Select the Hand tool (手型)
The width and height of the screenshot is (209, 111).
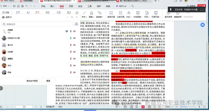tap(6, 12)
